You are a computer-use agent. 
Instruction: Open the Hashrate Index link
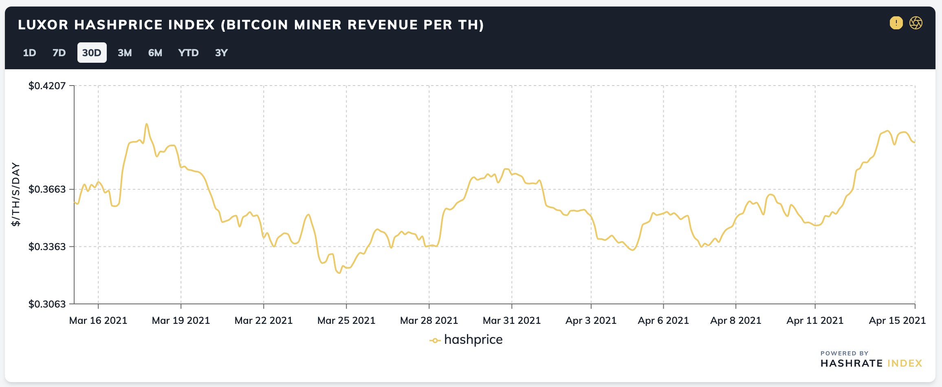click(x=871, y=363)
